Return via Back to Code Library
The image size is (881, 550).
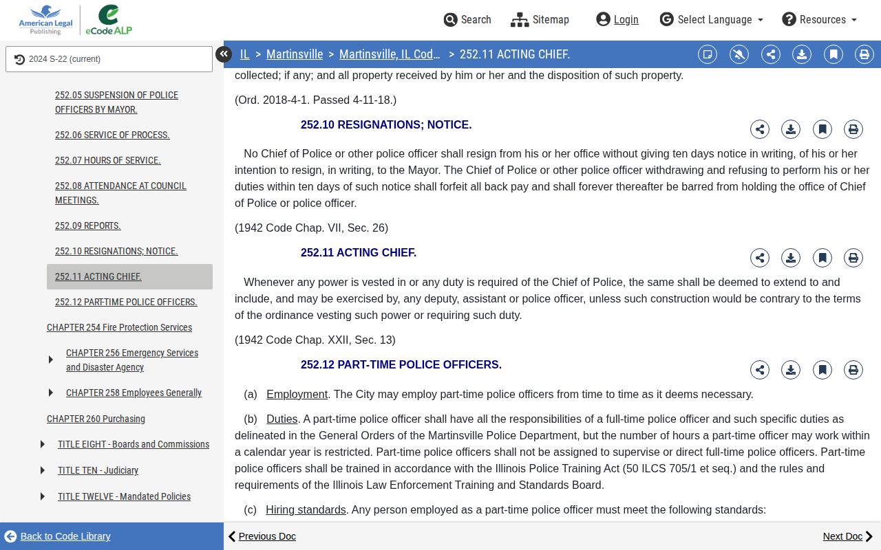[57, 536]
